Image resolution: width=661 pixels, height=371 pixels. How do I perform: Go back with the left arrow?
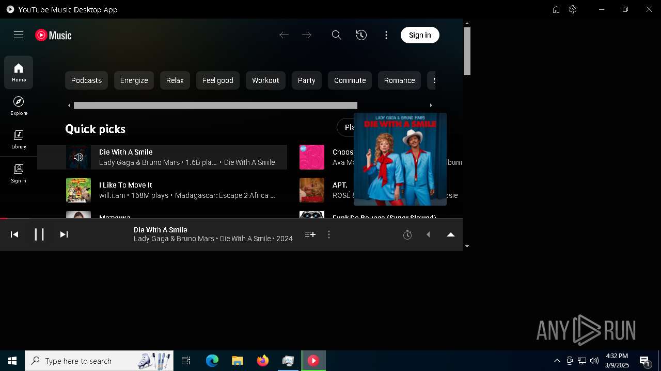284,35
